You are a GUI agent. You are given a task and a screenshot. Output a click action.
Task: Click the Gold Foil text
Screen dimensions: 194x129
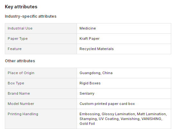87,124
